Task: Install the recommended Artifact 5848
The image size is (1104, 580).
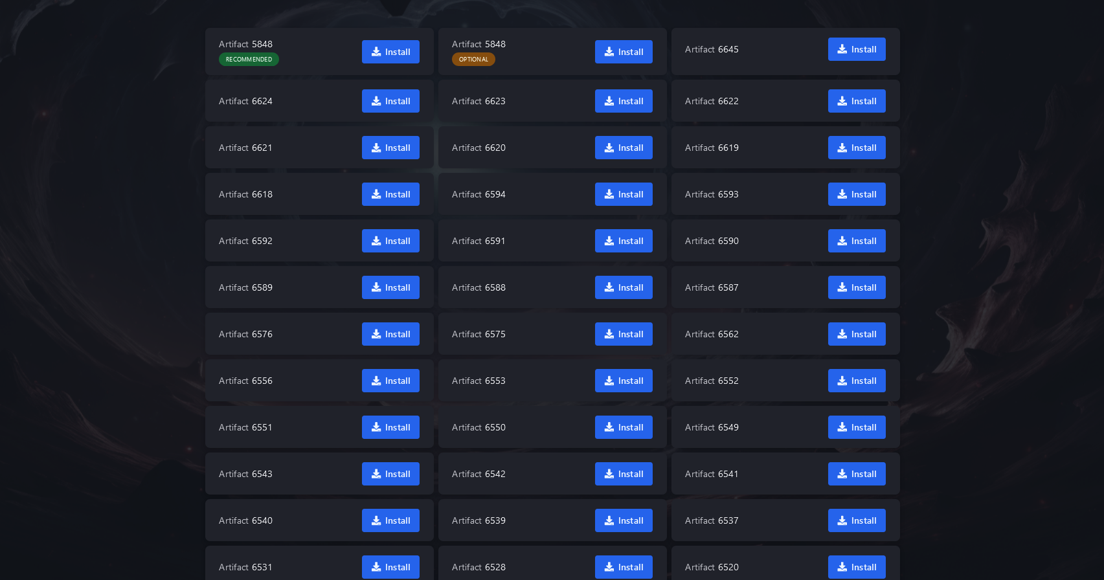Action: coord(390,52)
